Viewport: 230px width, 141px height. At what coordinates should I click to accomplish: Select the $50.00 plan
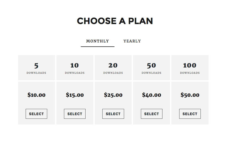(190, 114)
